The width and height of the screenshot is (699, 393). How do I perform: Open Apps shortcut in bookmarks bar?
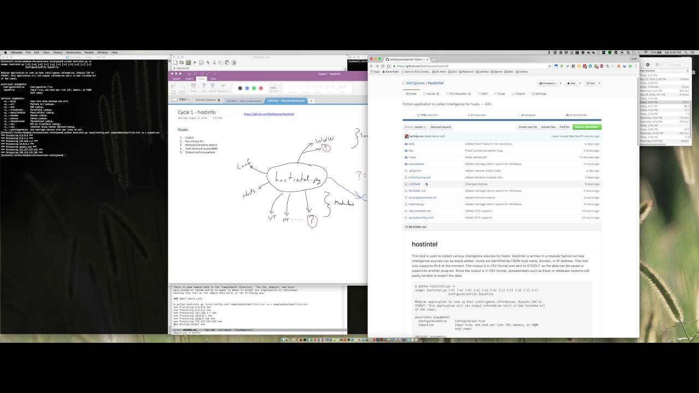tap(375, 72)
